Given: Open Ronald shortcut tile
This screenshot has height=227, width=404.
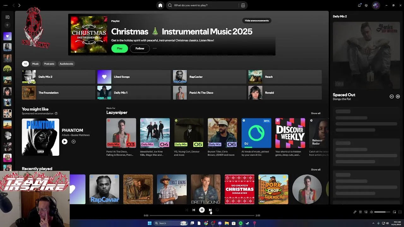Looking at the screenshot, I should (285, 93).
